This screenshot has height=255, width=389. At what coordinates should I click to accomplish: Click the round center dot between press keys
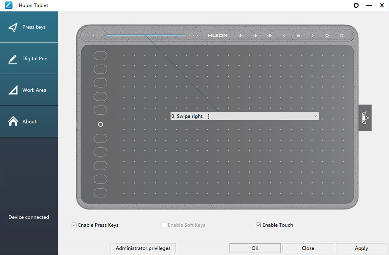pos(100,124)
